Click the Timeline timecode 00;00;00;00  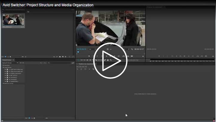pyautogui.click(x=82, y=67)
